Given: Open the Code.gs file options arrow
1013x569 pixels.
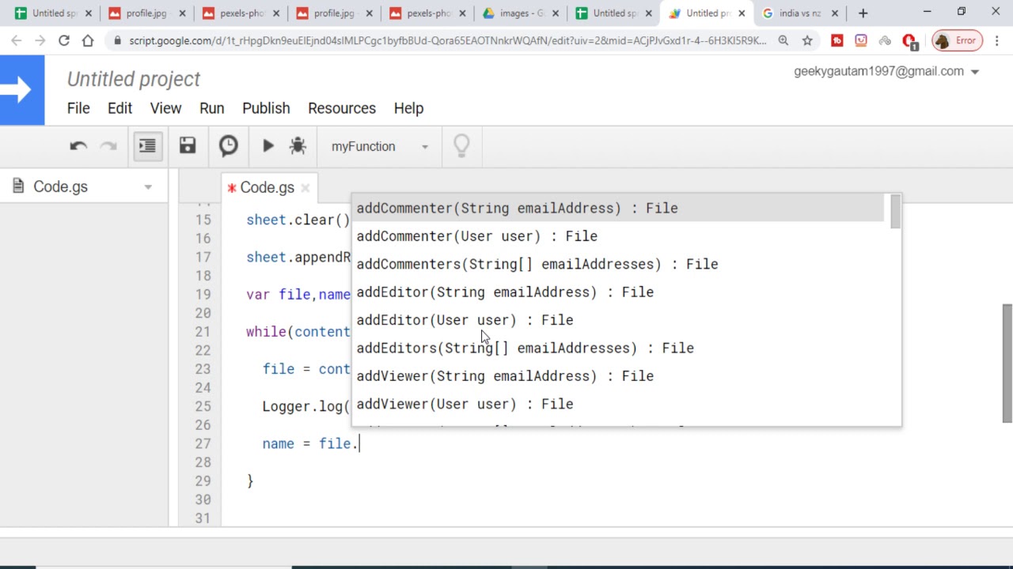Looking at the screenshot, I should (x=148, y=187).
